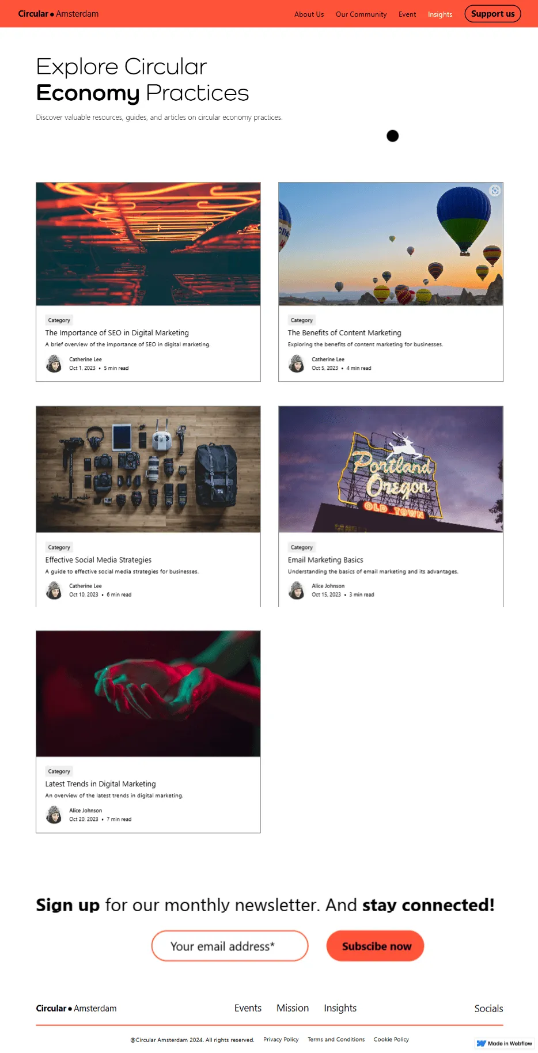Focus the Your email address field
This screenshot has height=1053, width=538.
(x=230, y=946)
